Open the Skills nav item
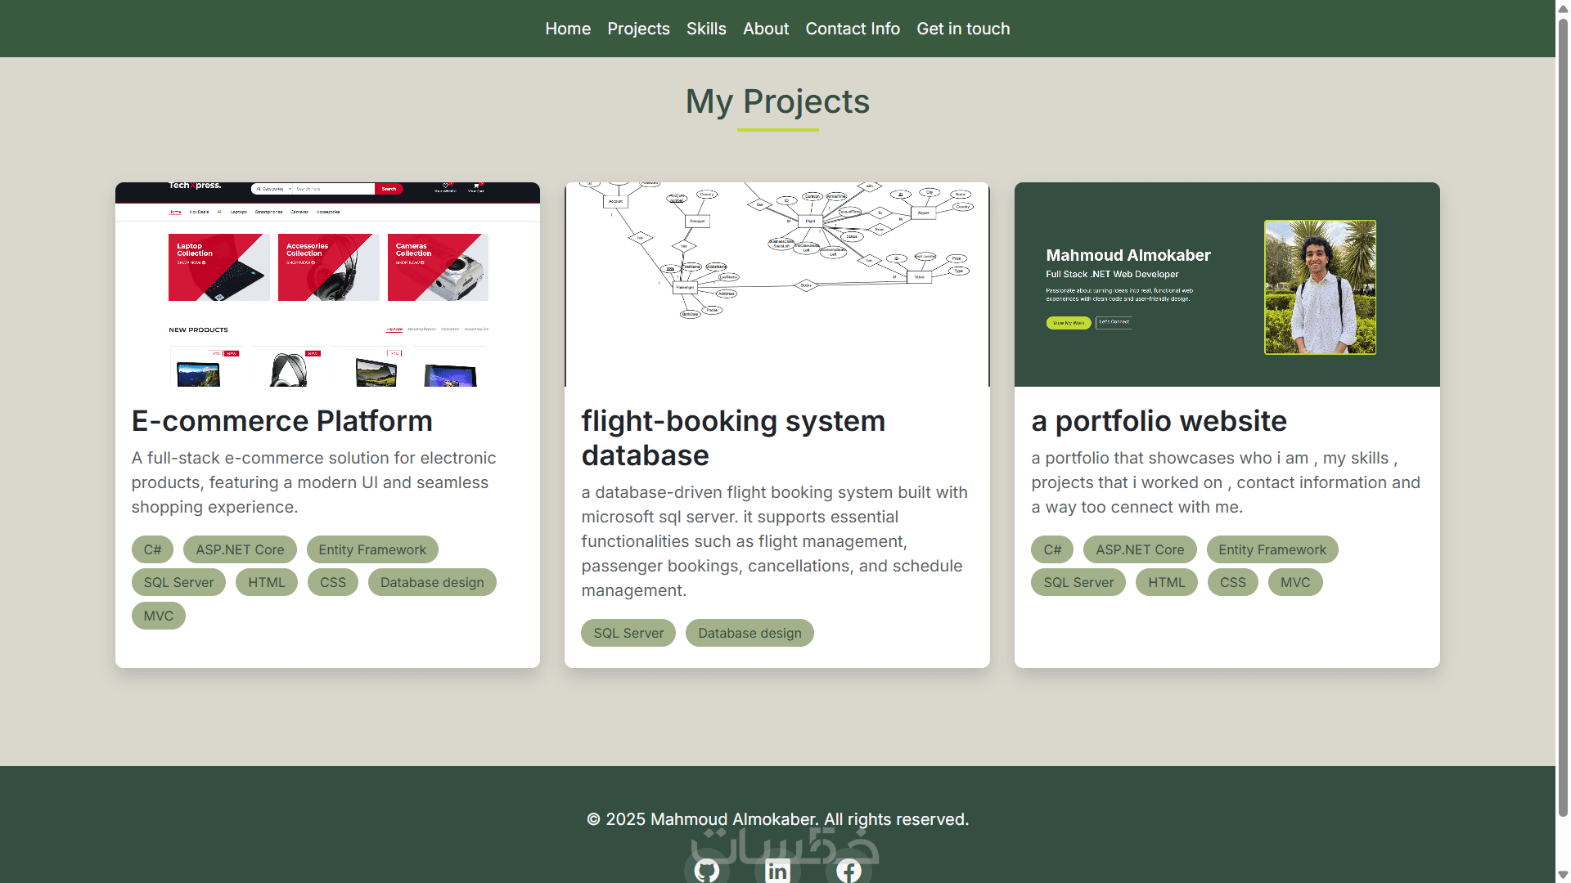The width and height of the screenshot is (1571, 883). (706, 29)
